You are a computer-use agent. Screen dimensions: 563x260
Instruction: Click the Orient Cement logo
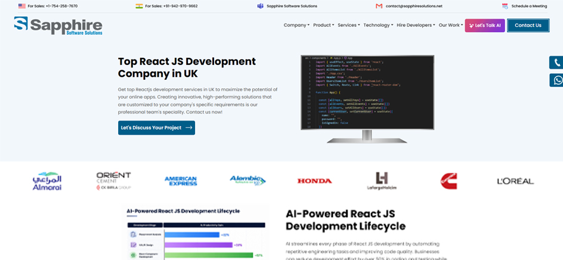click(113, 181)
